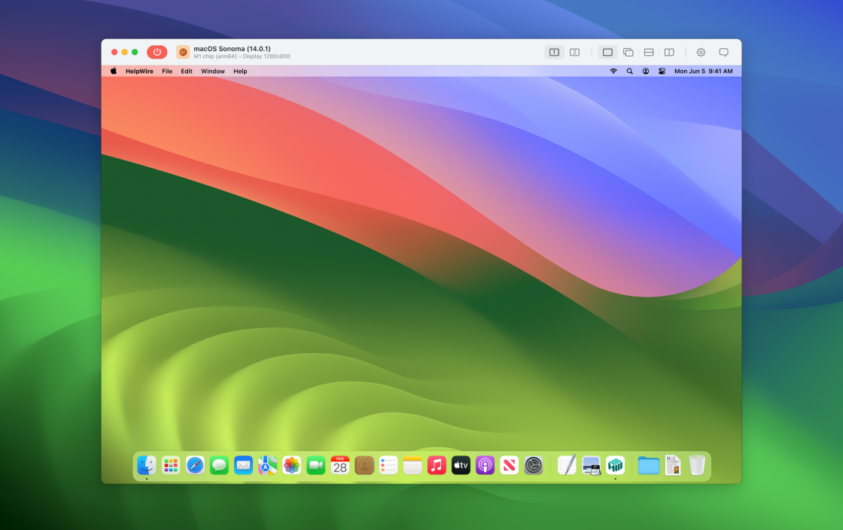Select display 2 in the toolbar
843x530 pixels.
[x=575, y=52]
